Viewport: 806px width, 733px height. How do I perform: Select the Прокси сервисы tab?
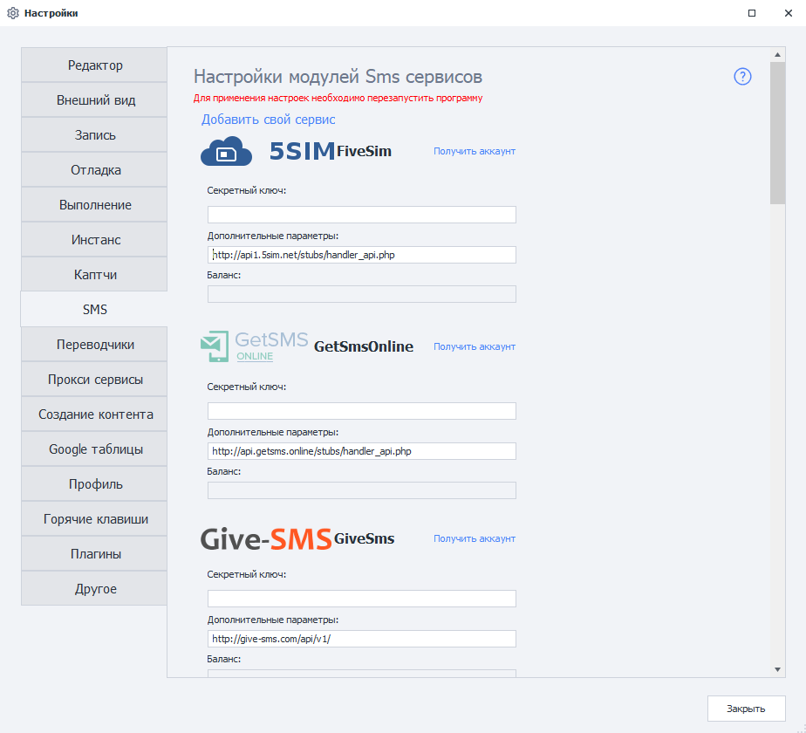[95, 380]
